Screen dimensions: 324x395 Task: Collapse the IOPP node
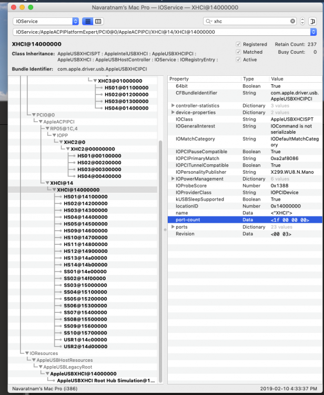54,135
